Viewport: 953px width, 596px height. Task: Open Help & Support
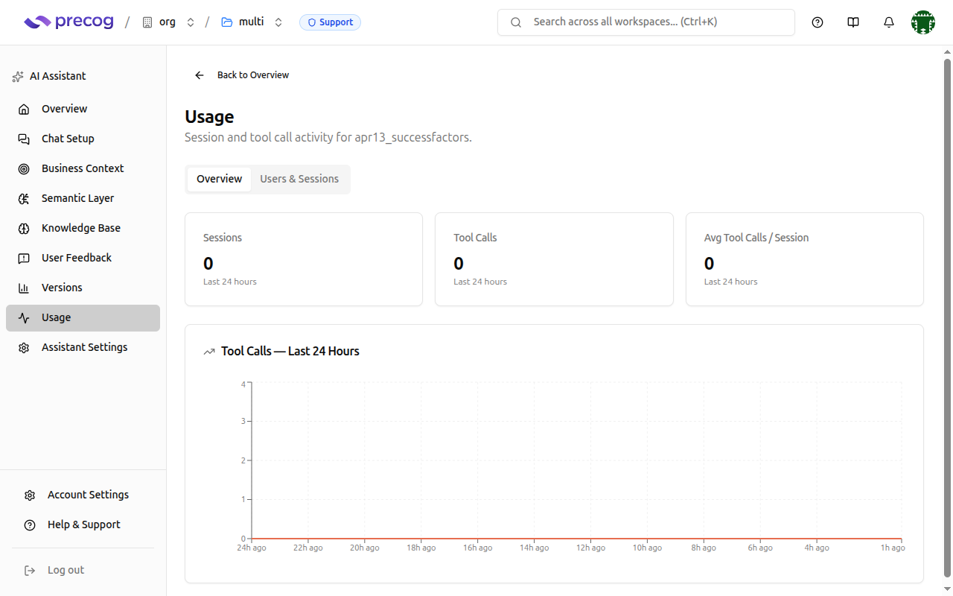pyautogui.click(x=83, y=524)
